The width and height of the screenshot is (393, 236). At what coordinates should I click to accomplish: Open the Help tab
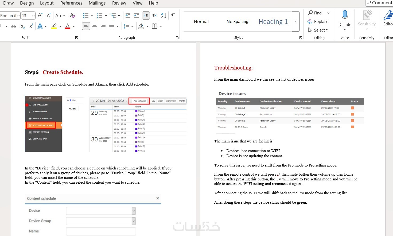[153, 3]
